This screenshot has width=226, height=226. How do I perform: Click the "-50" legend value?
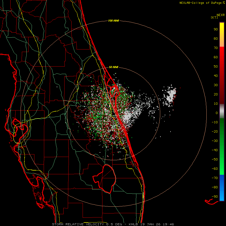coord(215,159)
